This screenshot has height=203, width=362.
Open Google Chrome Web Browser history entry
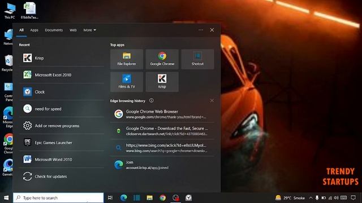click(162, 114)
